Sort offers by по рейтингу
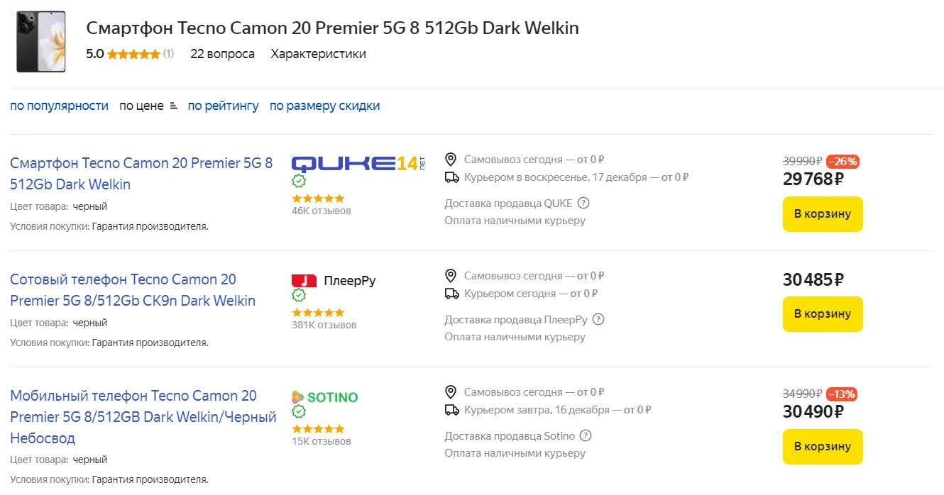Image resolution: width=944 pixels, height=495 pixels. point(223,106)
